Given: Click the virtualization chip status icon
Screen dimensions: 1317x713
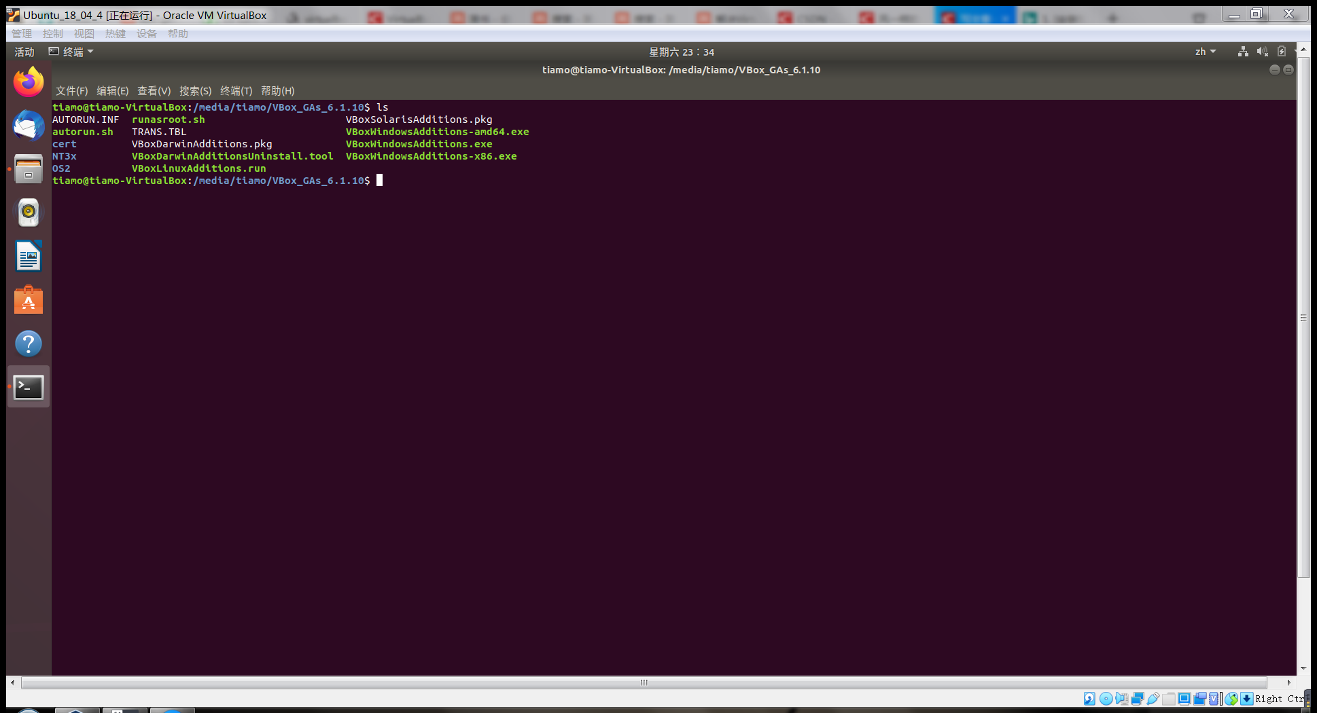Looking at the screenshot, I should [x=1214, y=699].
